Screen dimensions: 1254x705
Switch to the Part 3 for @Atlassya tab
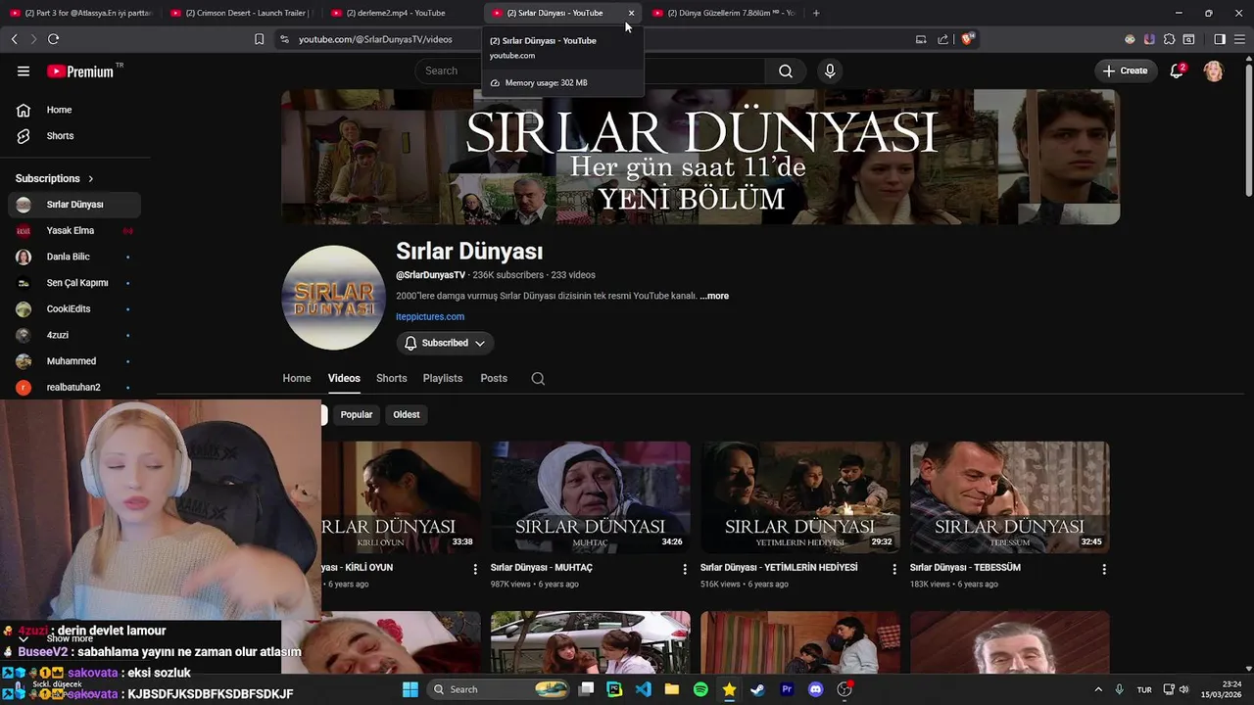coord(81,13)
